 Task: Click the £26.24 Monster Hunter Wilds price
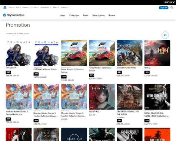pos(120,76)
